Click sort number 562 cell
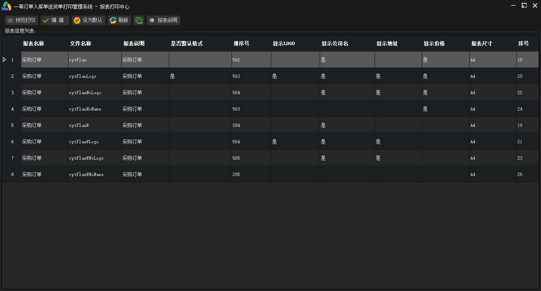541x291 pixels. 251,60
